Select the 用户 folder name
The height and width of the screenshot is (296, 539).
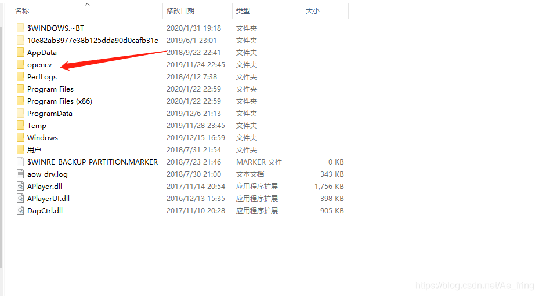(x=34, y=149)
